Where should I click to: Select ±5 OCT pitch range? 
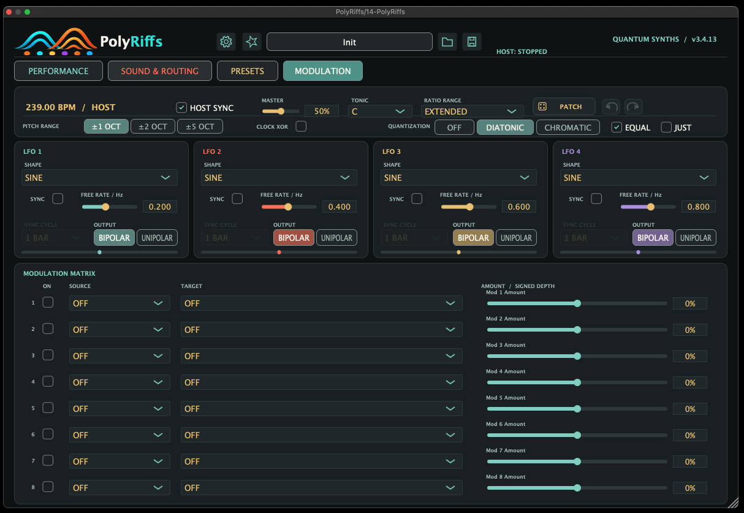(x=200, y=127)
